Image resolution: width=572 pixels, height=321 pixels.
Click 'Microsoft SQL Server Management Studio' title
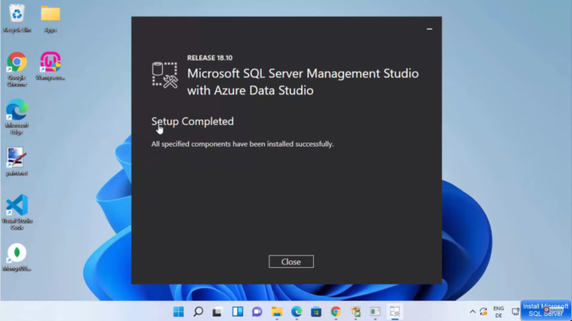tap(303, 73)
